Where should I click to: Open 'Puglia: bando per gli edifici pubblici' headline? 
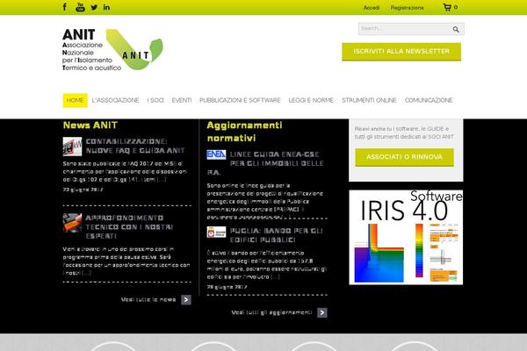coord(277,235)
